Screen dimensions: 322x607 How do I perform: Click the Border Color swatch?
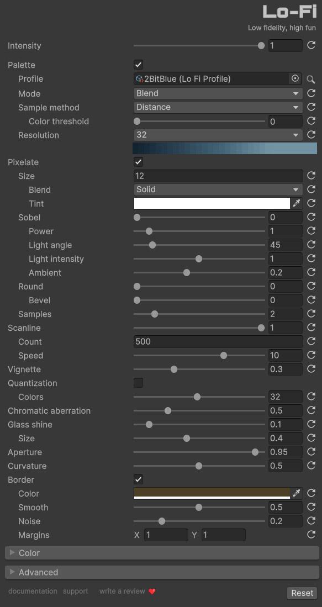(212, 493)
